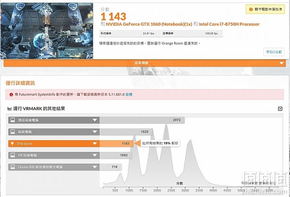Click the 2500 label on chart axis
The image size is (290, 197).
[x=171, y=191]
